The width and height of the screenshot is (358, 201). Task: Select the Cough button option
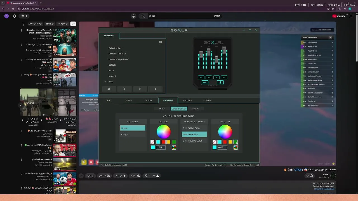[x=133, y=134]
